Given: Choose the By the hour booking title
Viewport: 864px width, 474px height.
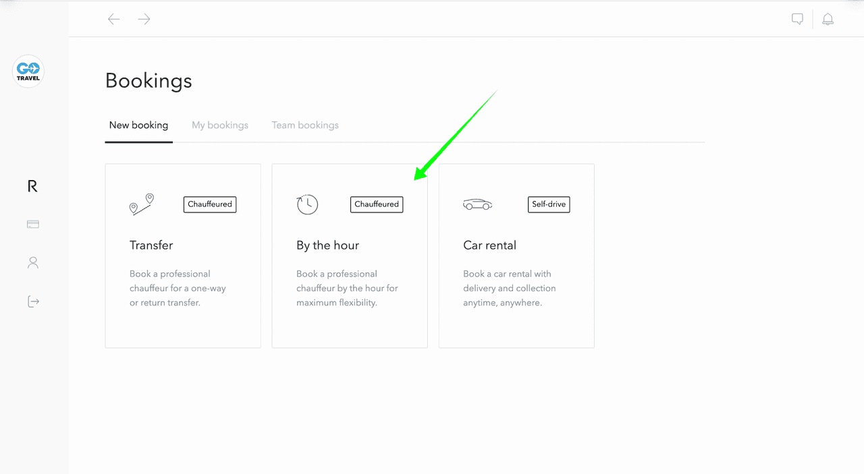Looking at the screenshot, I should (x=327, y=245).
